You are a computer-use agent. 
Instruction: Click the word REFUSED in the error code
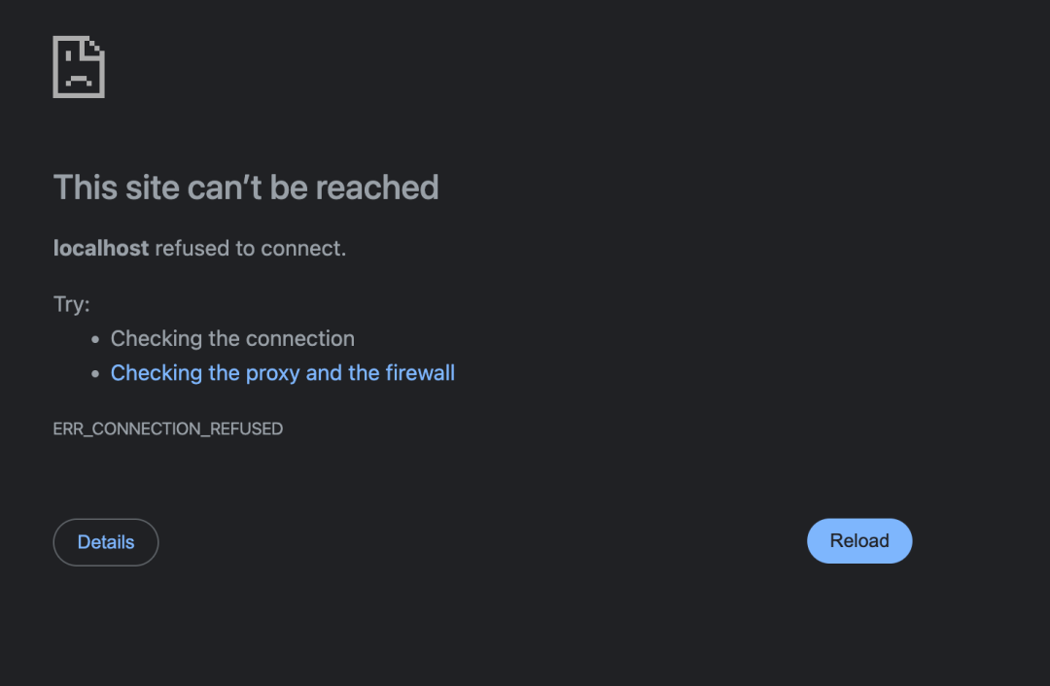tap(246, 429)
